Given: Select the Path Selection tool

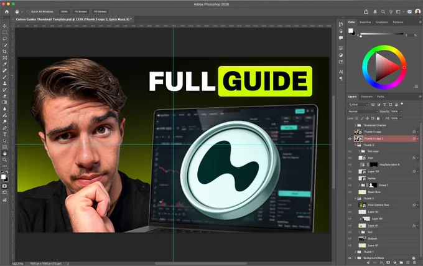Looking at the screenshot, I should point(4,141).
